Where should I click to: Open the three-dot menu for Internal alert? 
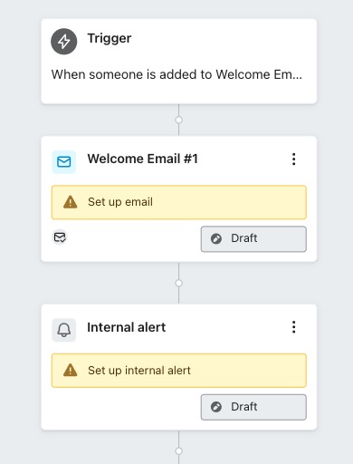(x=294, y=327)
